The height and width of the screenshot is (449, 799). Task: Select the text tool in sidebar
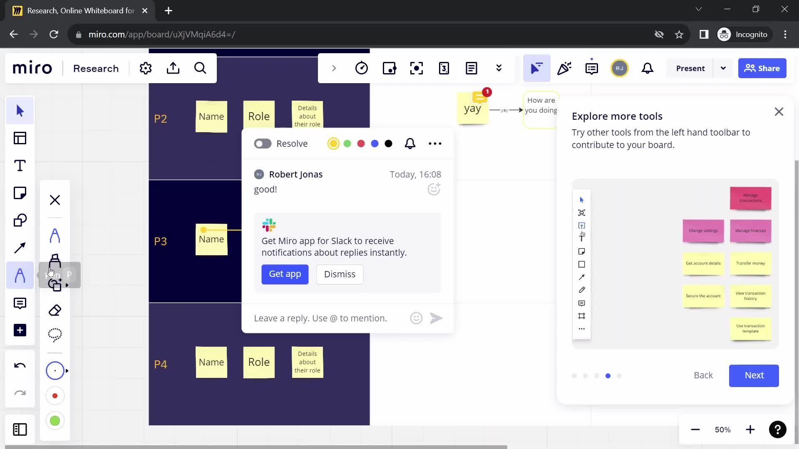[19, 165]
